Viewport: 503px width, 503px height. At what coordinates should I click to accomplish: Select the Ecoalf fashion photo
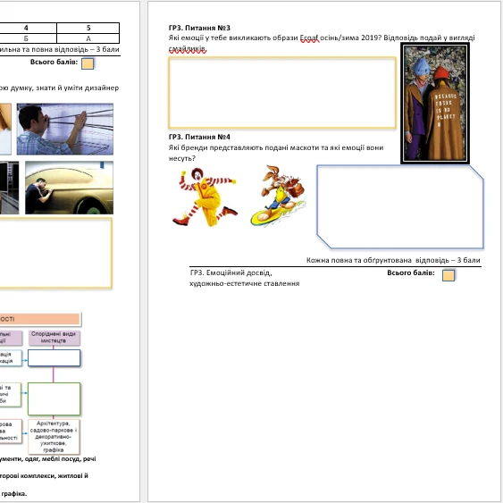coord(435,103)
